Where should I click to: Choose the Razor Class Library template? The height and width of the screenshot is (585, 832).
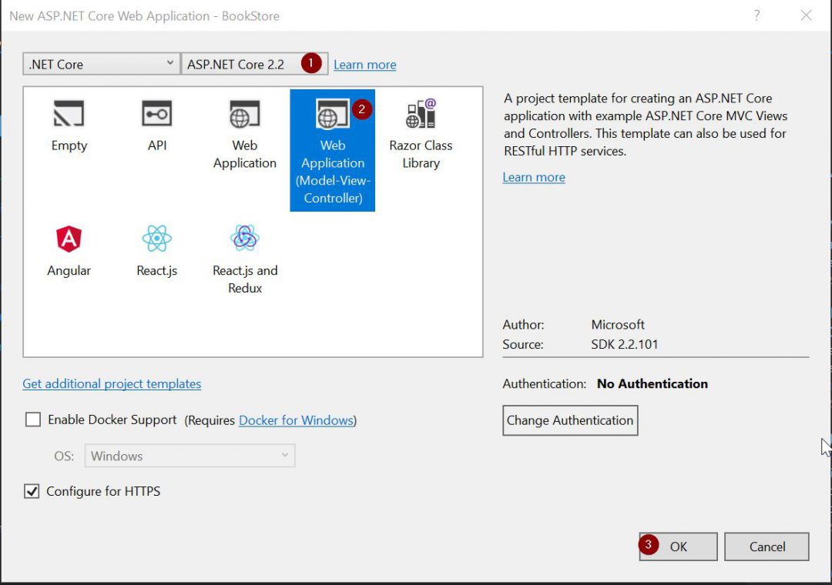click(421, 115)
